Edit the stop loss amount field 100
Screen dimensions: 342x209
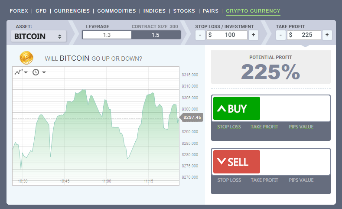tap(227, 35)
